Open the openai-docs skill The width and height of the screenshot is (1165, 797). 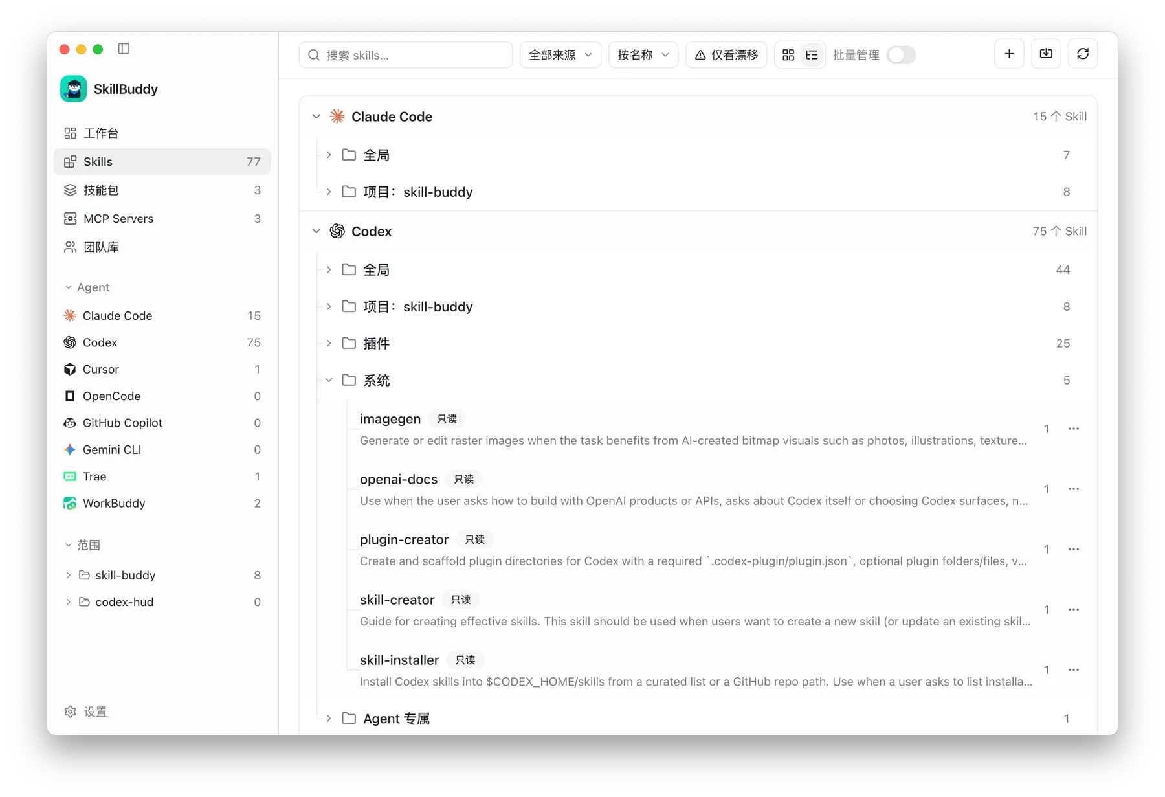399,479
